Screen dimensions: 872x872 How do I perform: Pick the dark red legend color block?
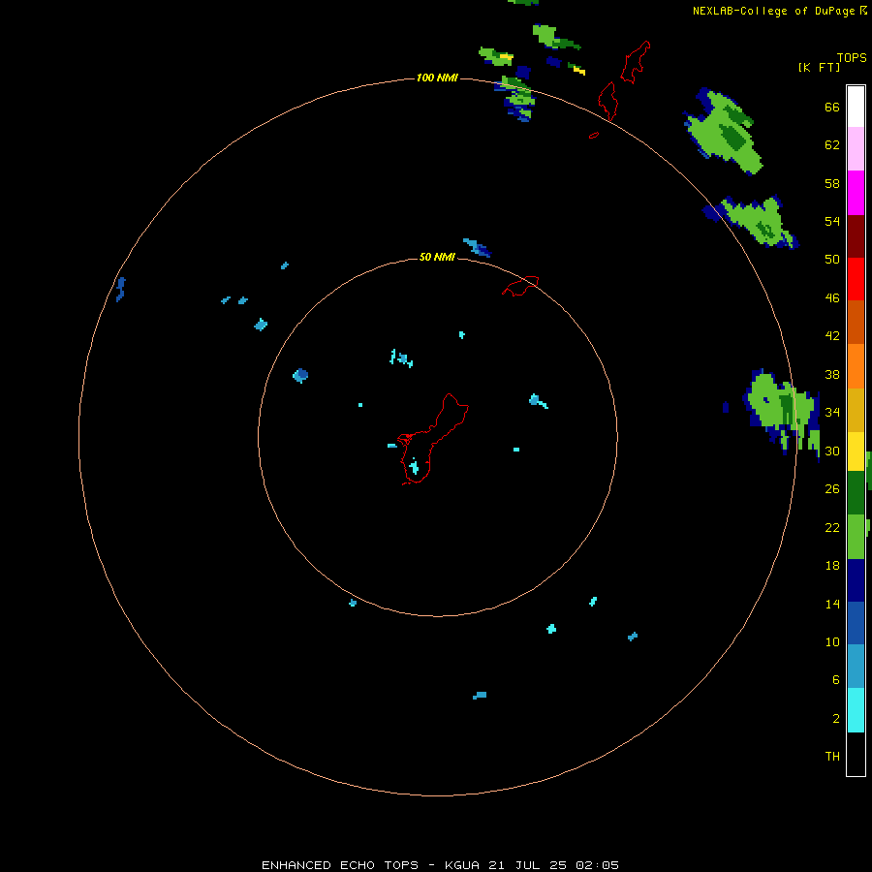click(856, 235)
